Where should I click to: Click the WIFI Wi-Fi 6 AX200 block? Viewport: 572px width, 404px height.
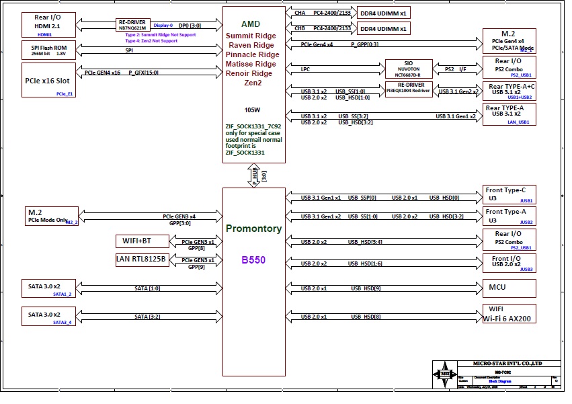pos(509,313)
